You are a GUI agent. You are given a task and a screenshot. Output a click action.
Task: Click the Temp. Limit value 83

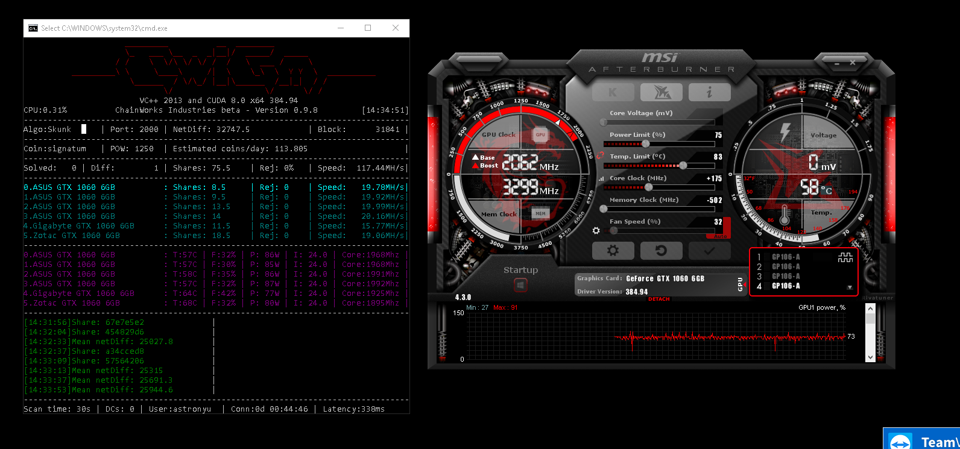[718, 157]
